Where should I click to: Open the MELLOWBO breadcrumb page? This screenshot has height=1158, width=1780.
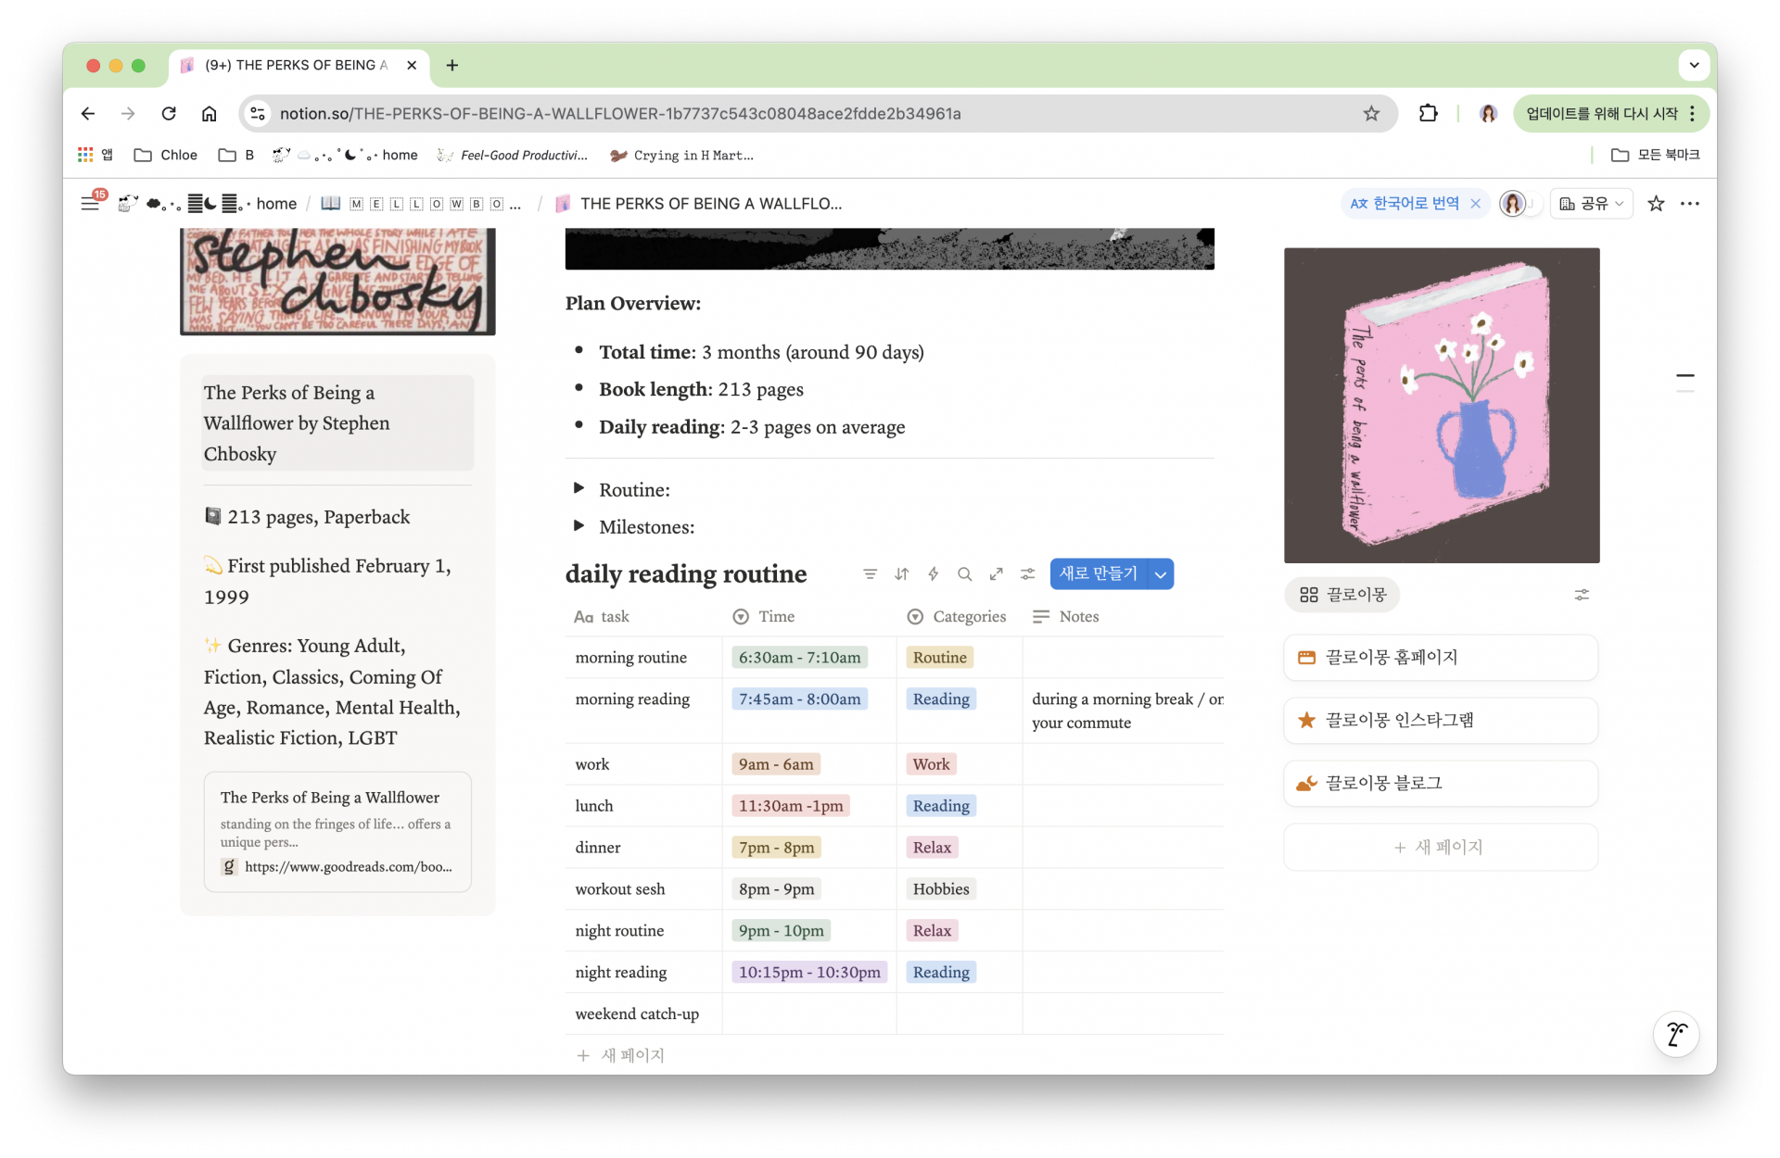tap(422, 204)
